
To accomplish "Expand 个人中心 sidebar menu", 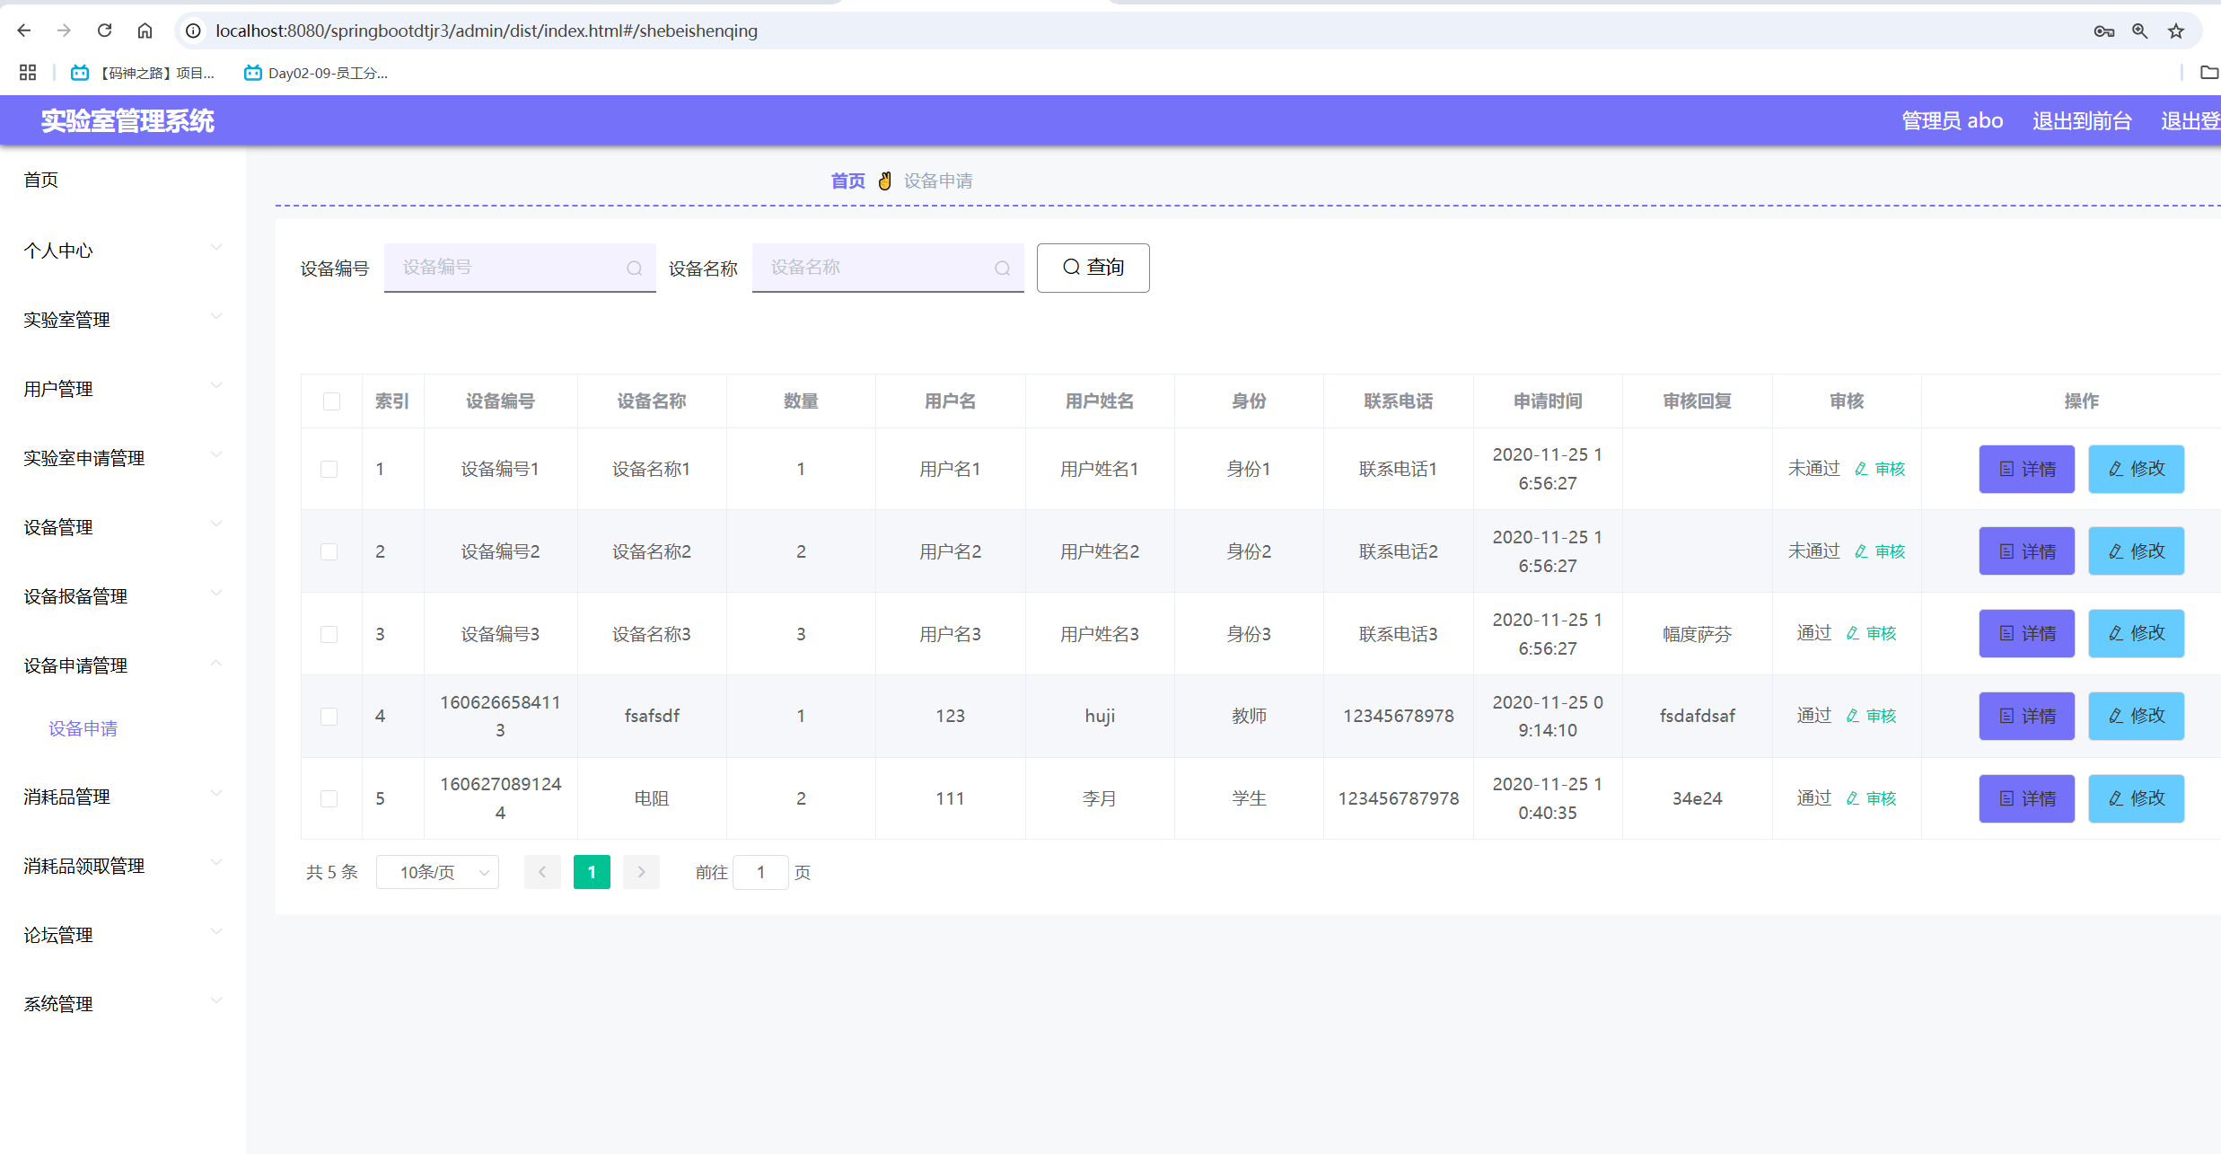I will click(x=123, y=250).
